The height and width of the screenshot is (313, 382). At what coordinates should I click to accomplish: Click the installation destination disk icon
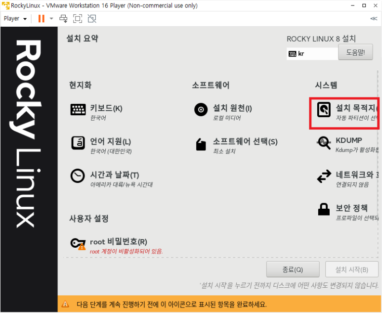point(324,110)
